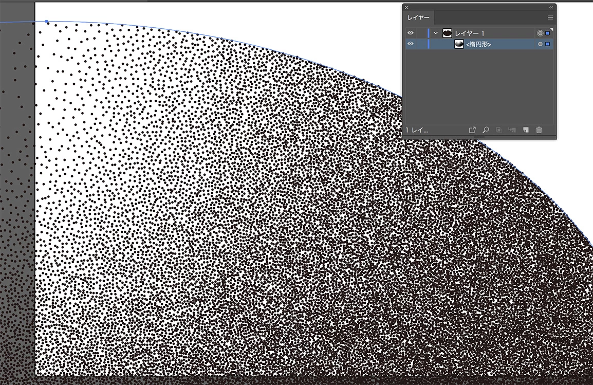
Task: Collapse the レイヤー 1 layer chevron
Action: pos(436,33)
